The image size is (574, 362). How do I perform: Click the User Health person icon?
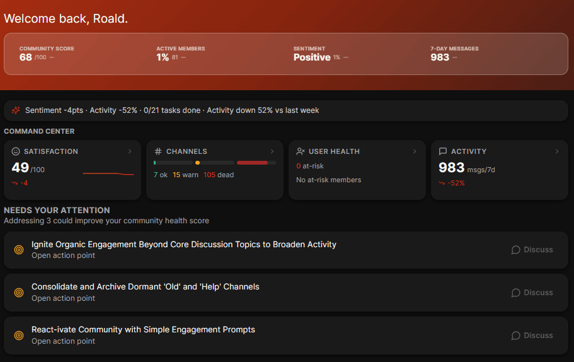point(301,151)
